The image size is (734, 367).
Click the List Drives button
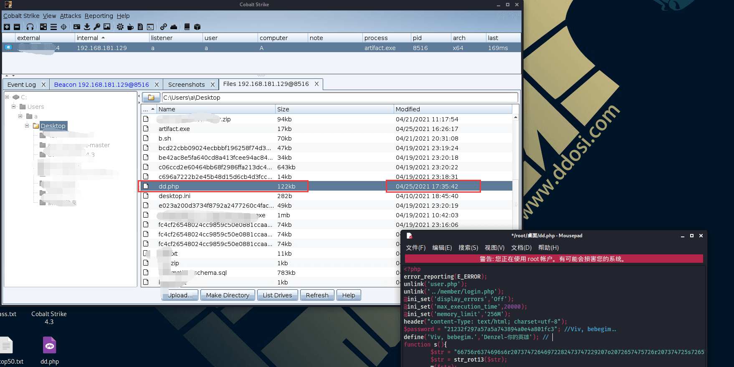tap(277, 295)
